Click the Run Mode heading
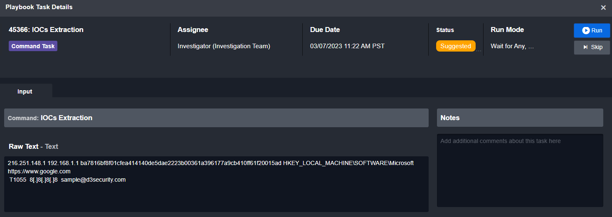Screen dimensions: 612x217 (x=507, y=30)
